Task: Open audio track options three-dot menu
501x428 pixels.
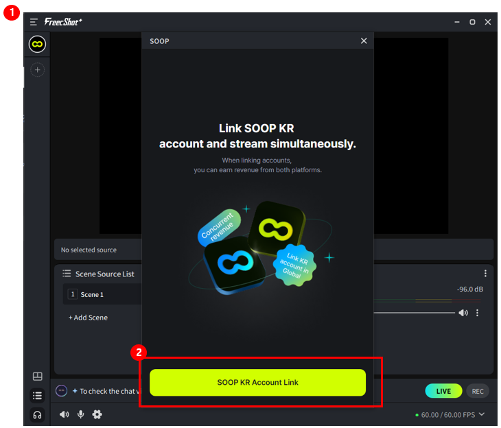Action: pos(477,313)
